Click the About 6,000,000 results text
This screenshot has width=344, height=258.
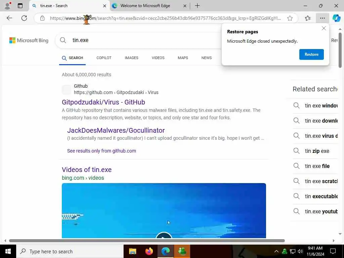point(86,75)
